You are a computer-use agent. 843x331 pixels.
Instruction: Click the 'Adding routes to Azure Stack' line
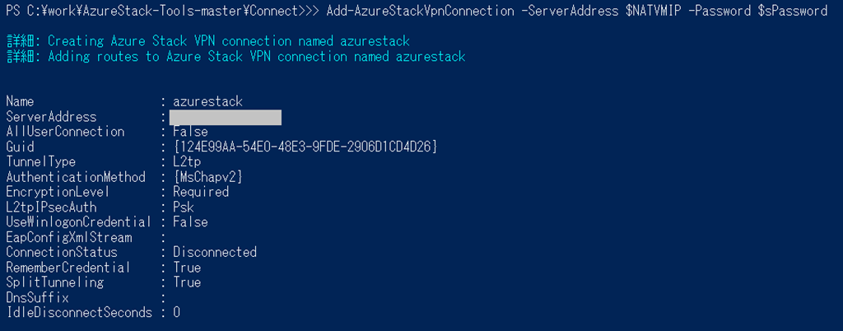[236, 57]
